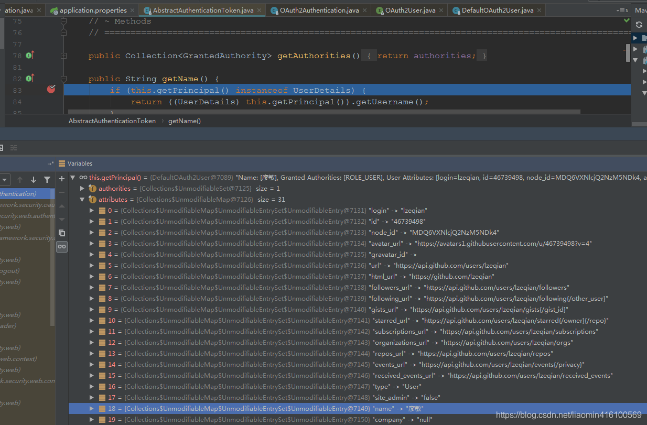
Task: Click the override marker on line 78
Action: (30, 55)
